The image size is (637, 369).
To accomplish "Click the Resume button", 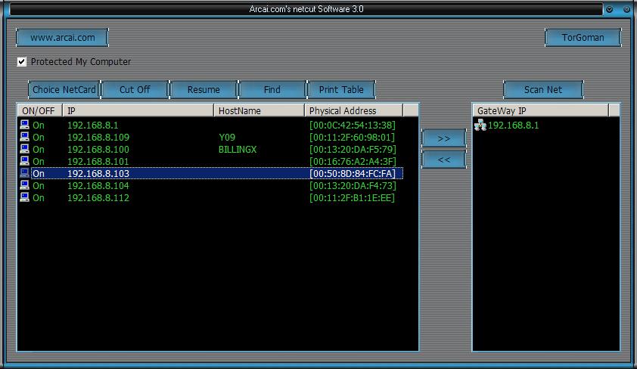I will pyautogui.click(x=204, y=90).
